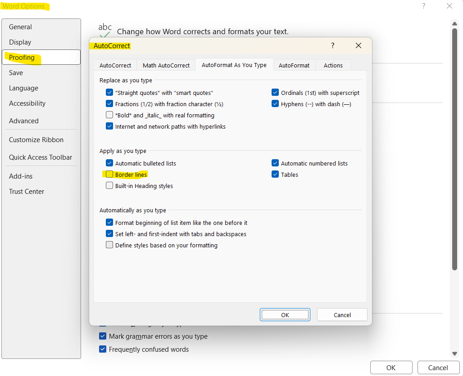
Task: Uncheck Ordinals (1st) with superscript
Action: [275, 93]
